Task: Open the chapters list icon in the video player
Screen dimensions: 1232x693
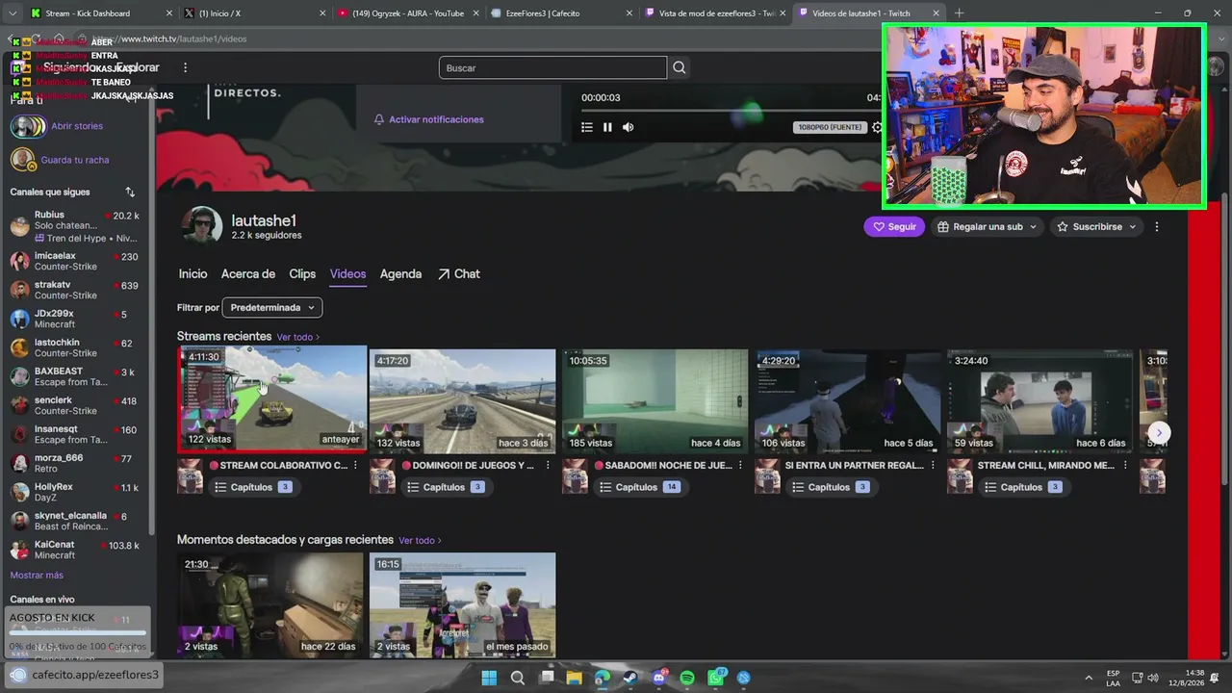Action: pyautogui.click(x=587, y=127)
